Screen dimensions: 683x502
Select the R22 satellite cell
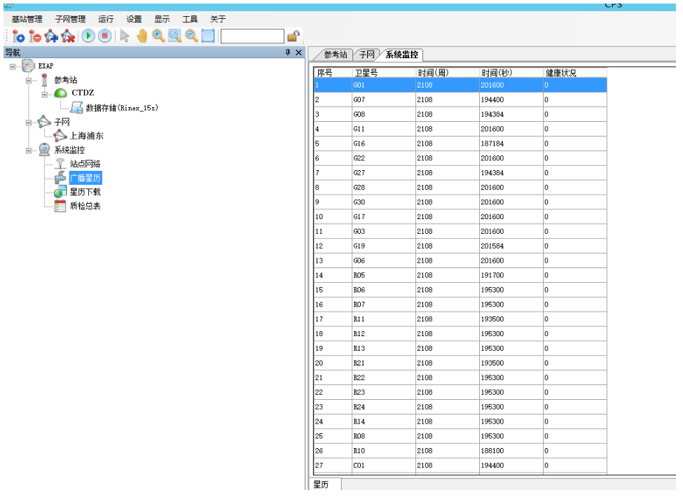coord(384,377)
